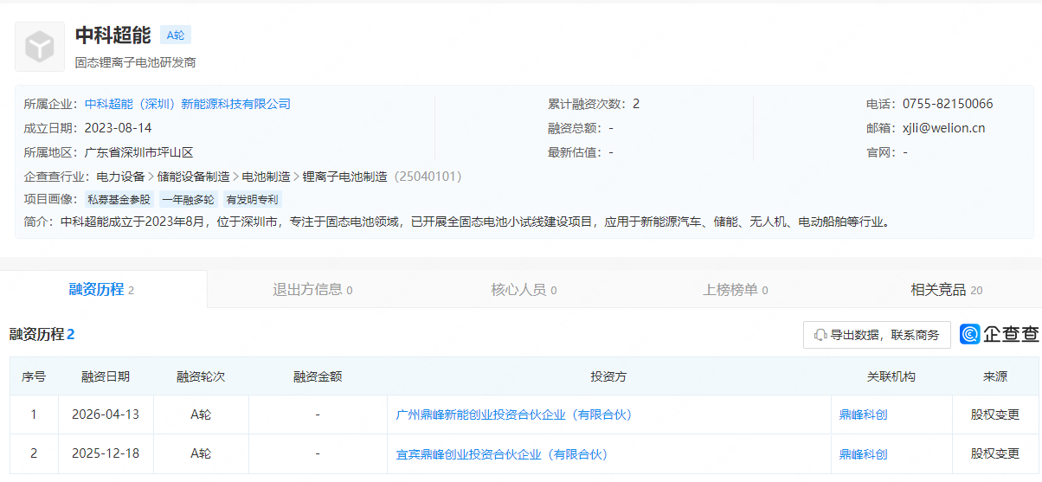Open 宜宾鼎峰创业投资合伙企业 investor link
The width and height of the screenshot is (1042, 482).
pos(502,454)
